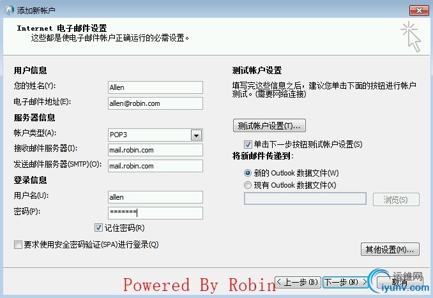Click the 服务器信息 section heading
Image resolution: width=433 pixels, height=298 pixels.
click(34, 118)
